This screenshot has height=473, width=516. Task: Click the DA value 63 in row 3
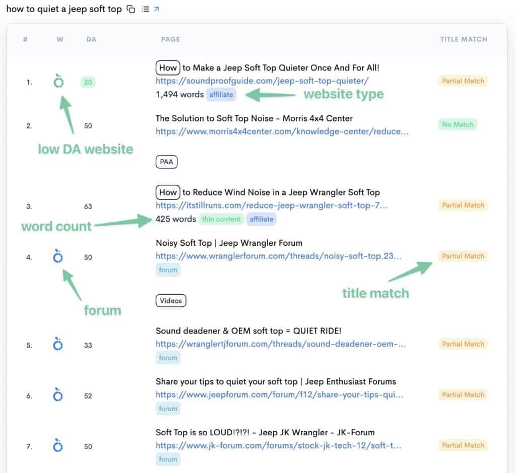pyautogui.click(x=88, y=207)
